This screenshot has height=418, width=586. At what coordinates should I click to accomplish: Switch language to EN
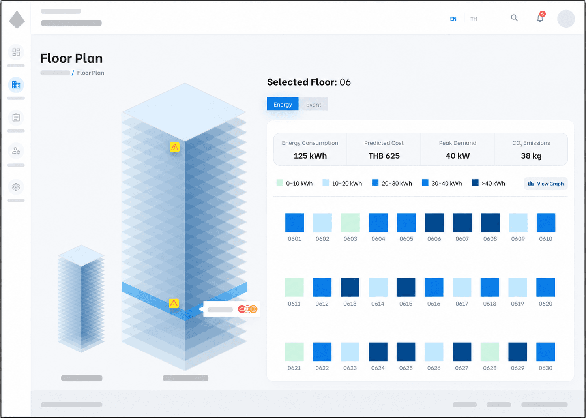click(x=453, y=19)
